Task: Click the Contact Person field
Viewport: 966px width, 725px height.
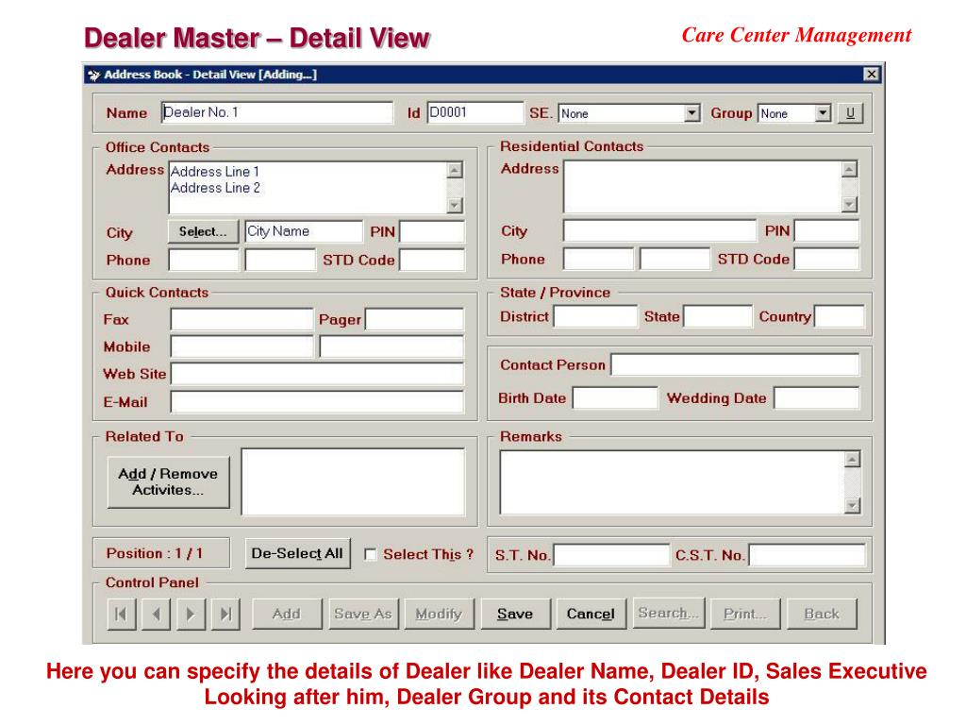Action: click(735, 364)
